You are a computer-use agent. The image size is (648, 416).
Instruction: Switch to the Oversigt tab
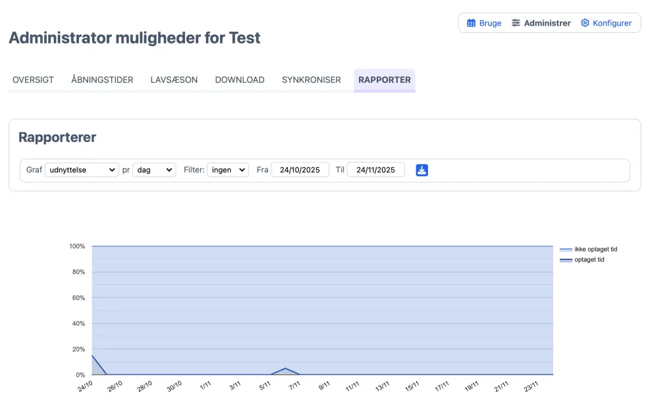pos(33,80)
